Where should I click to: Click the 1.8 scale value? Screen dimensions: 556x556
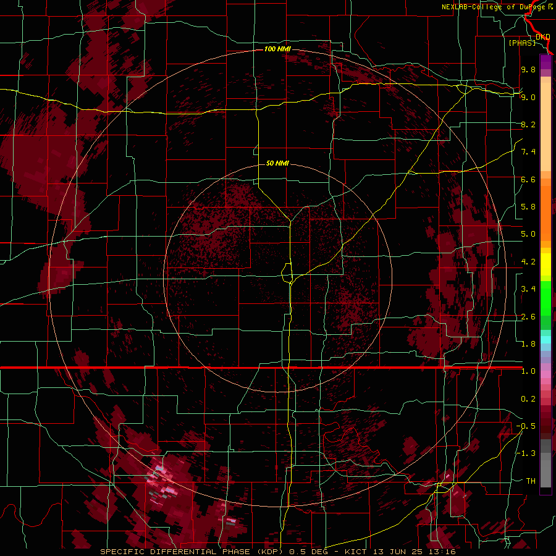528,344
